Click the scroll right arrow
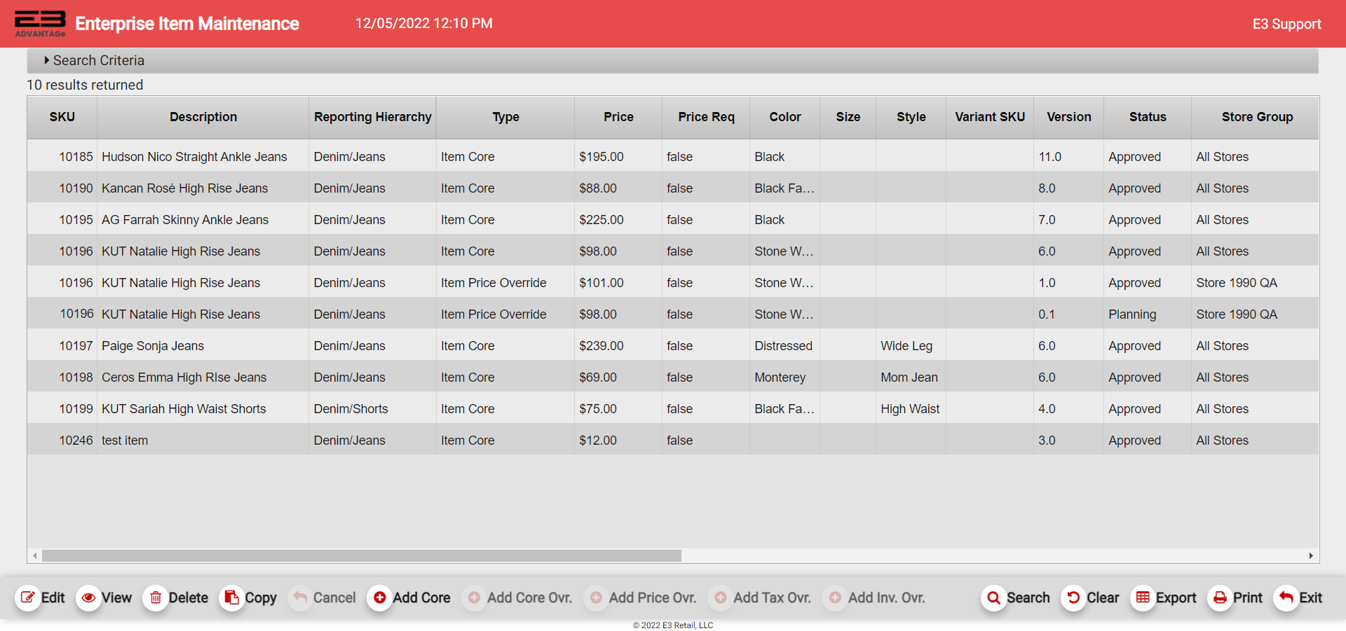The height and width of the screenshot is (631, 1346). (x=1310, y=555)
